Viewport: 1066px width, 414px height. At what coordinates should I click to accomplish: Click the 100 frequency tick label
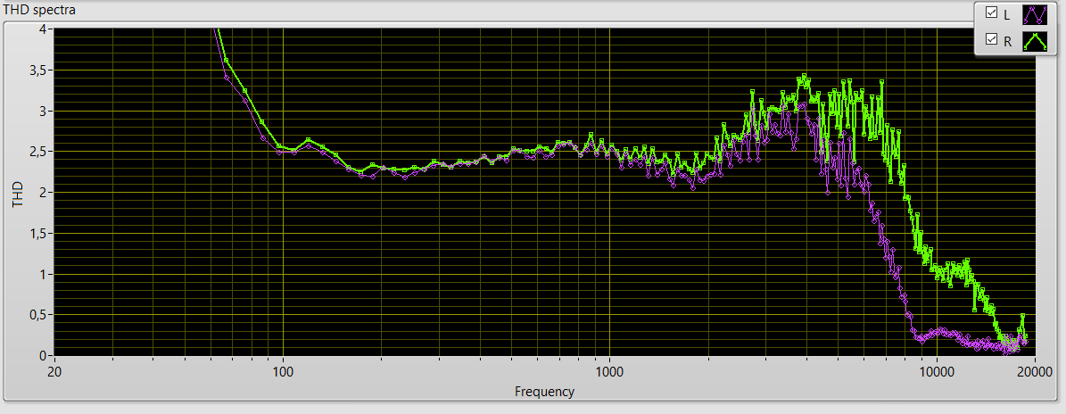[283, 370]
